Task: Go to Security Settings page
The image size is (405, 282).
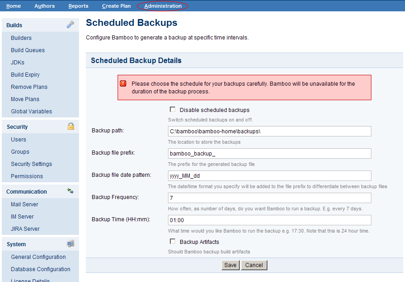Action: tap(31, 164)
